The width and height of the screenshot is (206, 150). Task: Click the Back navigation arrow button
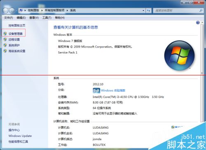(5, 11)
